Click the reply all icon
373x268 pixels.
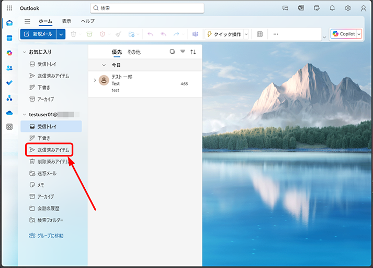(163, 34)
